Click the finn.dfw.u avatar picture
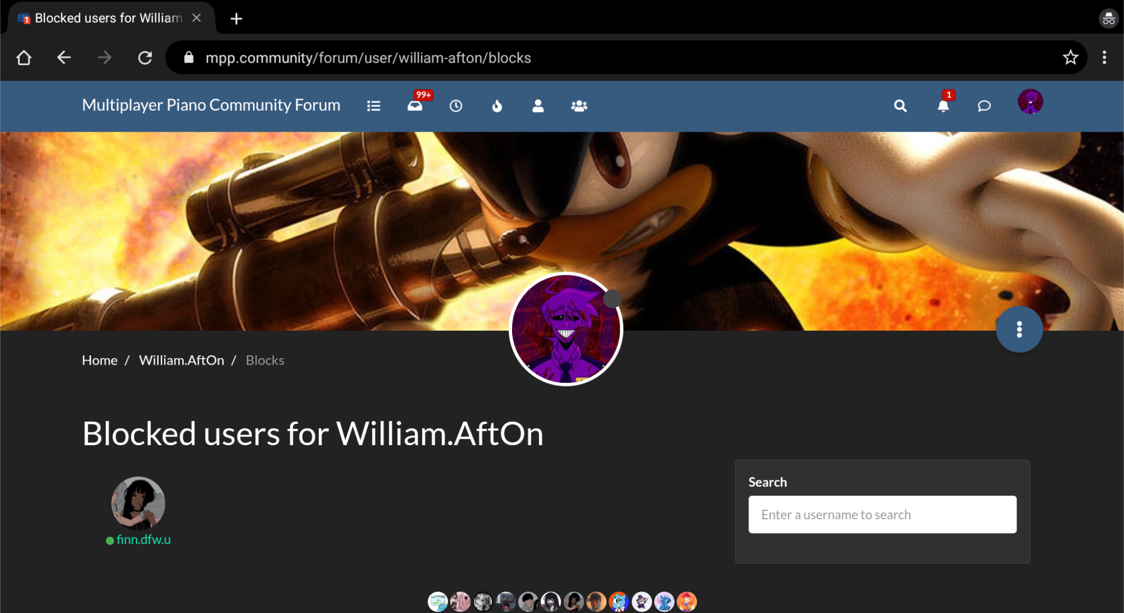Image resolution: width=1124 pixels, height=613 pixels. (138, 503)
